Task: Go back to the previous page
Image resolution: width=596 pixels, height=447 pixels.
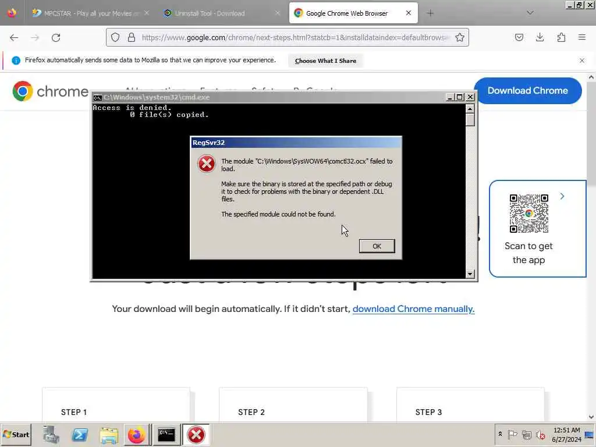Action: 14,38
